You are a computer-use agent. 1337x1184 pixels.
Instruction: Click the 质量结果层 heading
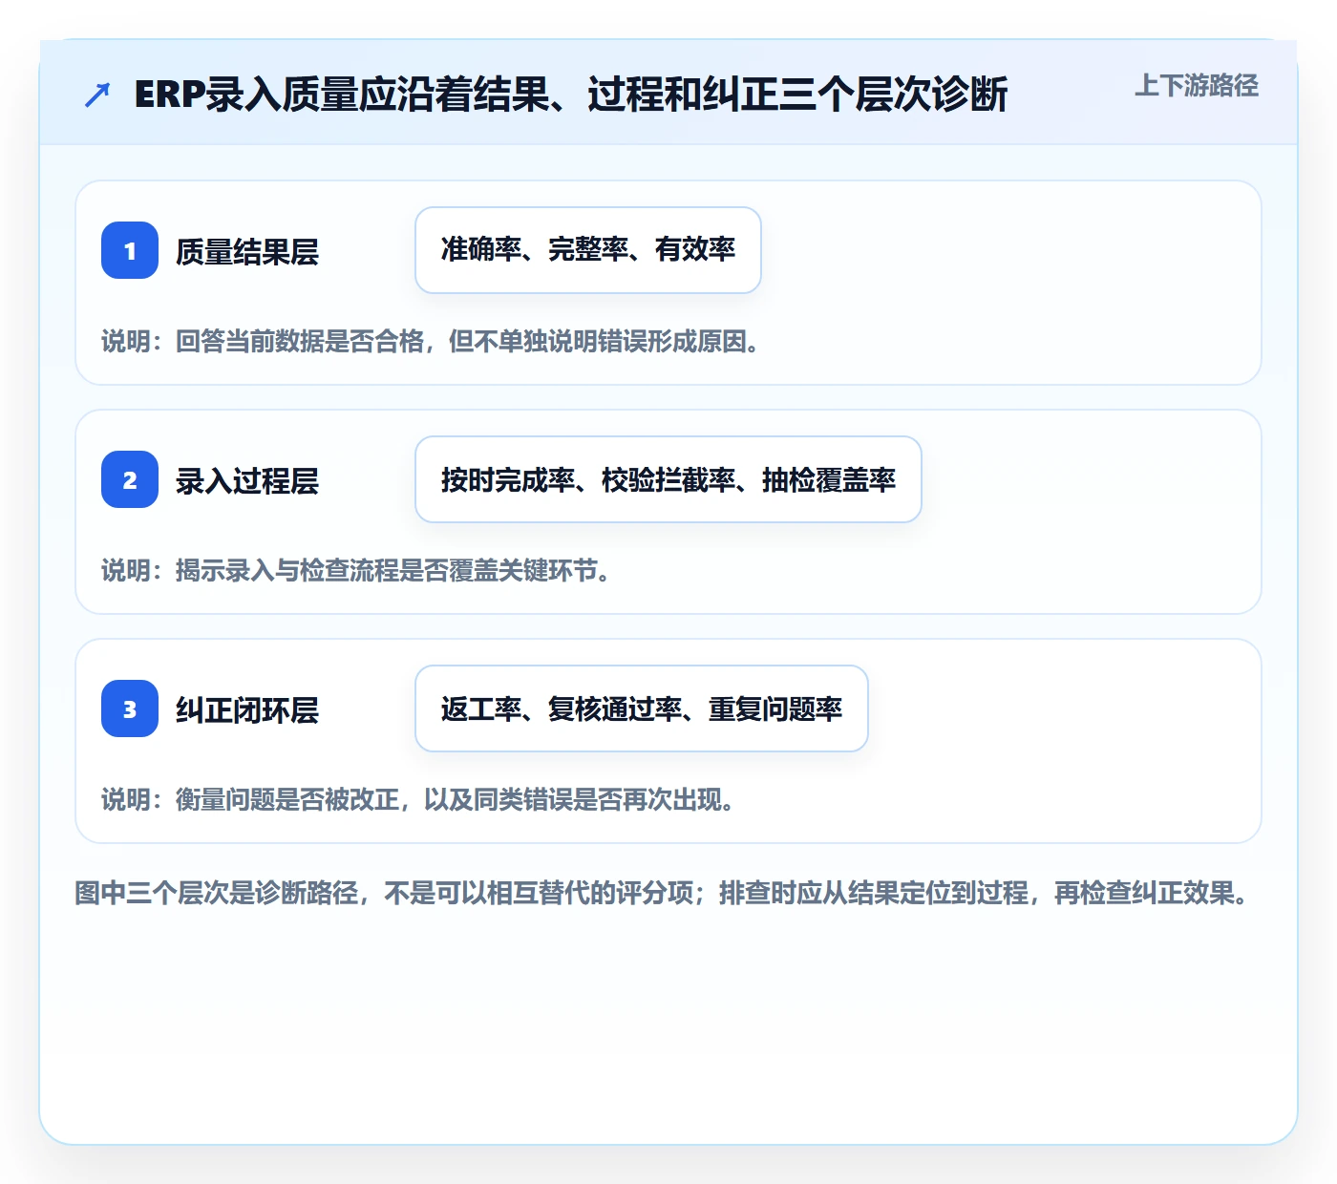(247, 252)
